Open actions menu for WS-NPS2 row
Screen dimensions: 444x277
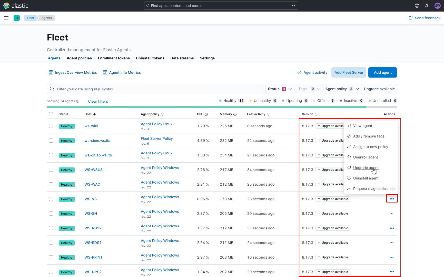(392, 272)
